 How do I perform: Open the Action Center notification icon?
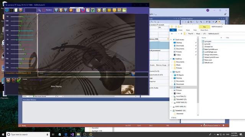(x=241, y=134)
